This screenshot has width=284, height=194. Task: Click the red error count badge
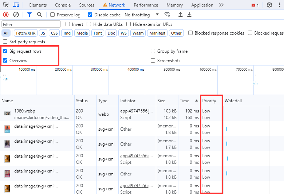[255, 5]
